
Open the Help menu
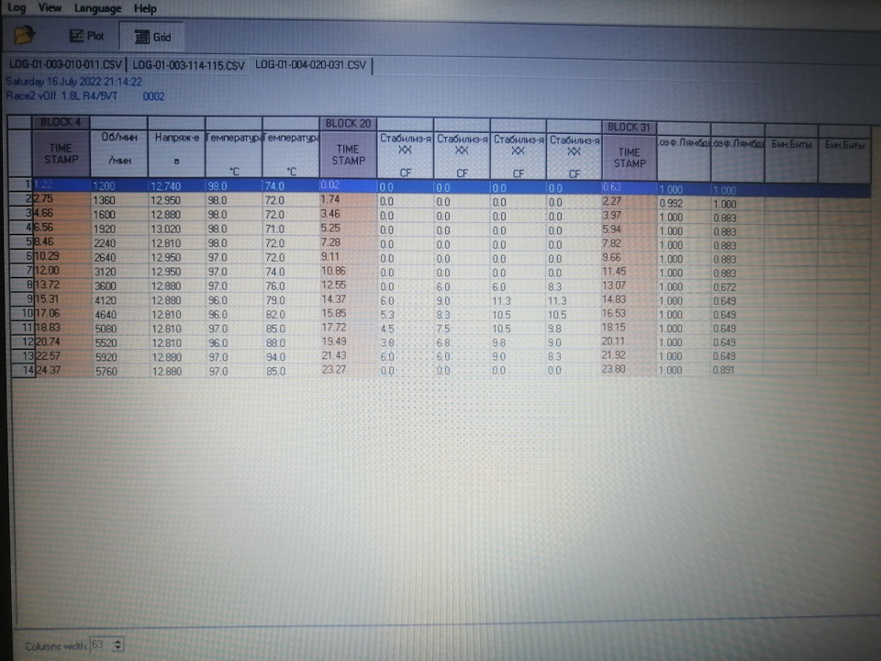[x=145, y=8]
